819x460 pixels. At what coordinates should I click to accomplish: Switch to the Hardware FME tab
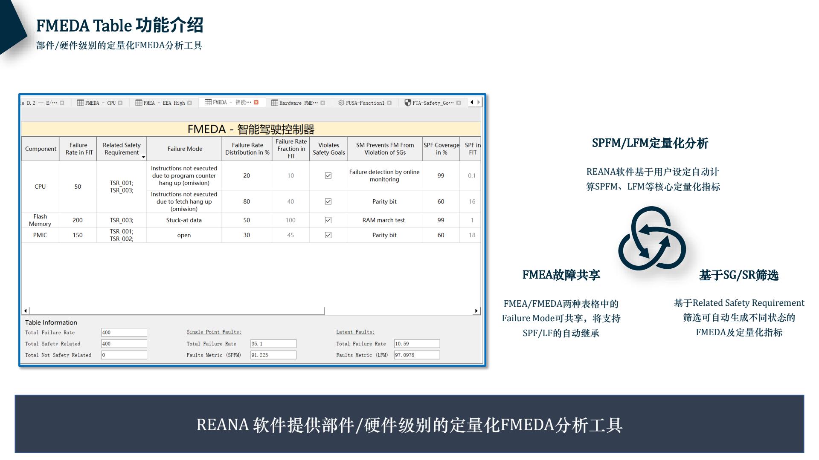pyautogui.click(x=299, y=103)
